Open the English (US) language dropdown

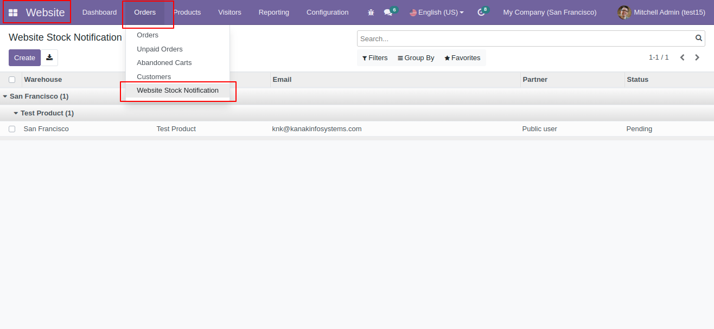point(437,12)
